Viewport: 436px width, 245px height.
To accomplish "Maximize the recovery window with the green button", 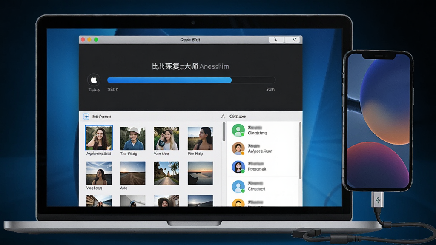I will 96,40.
